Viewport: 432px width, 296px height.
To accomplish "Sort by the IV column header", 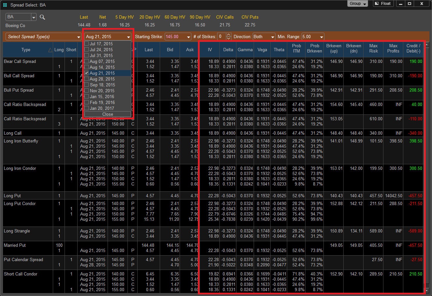I will point(210,50).
